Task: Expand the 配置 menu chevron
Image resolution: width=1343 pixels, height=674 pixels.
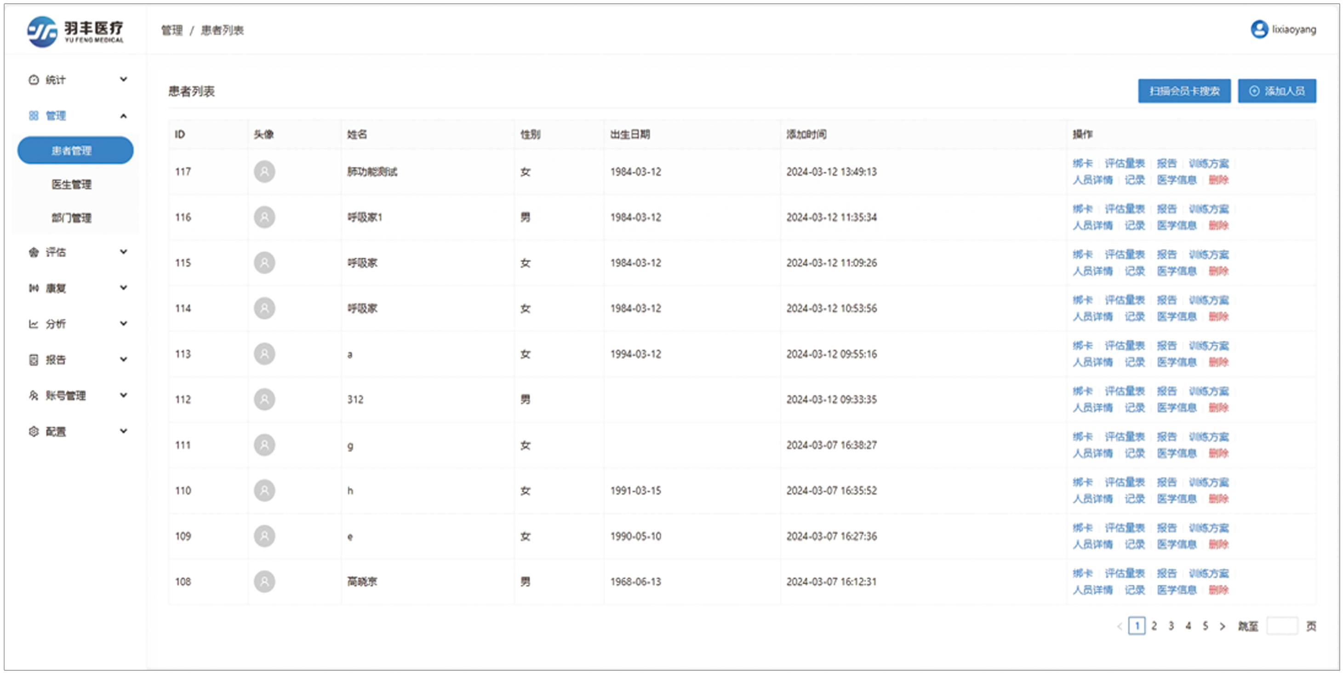Action: (x=124, y=431)
